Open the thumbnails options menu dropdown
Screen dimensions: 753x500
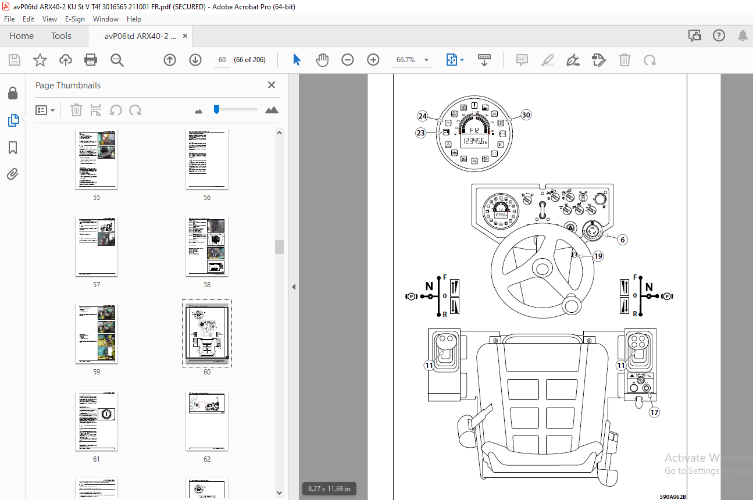click(x=45, y=110)
